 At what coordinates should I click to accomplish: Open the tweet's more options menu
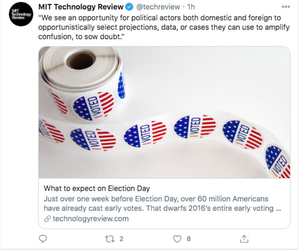[x=286, y=7]
